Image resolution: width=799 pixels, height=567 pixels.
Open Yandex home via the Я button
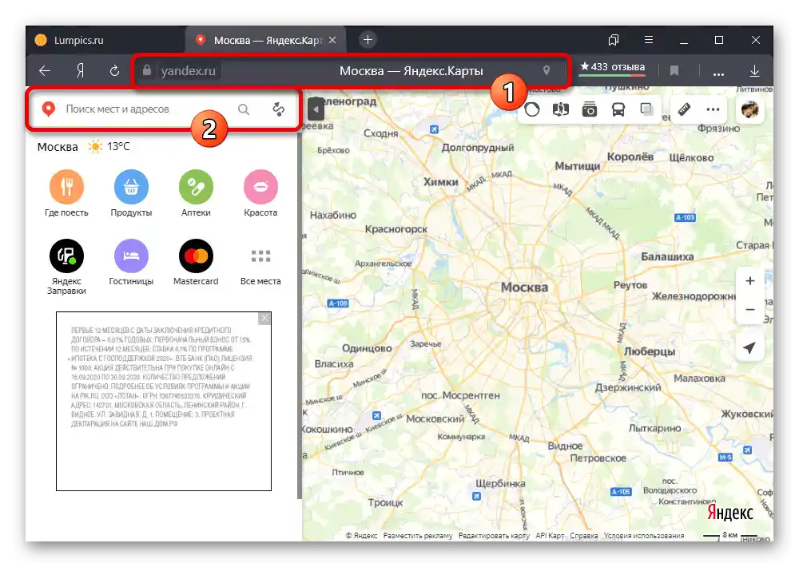point(80,71)
